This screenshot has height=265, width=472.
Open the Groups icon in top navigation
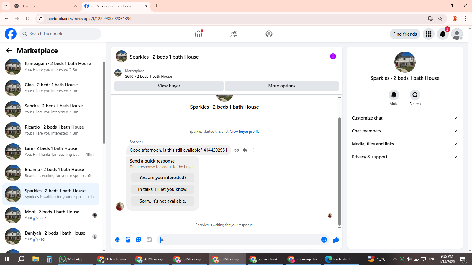269,34
